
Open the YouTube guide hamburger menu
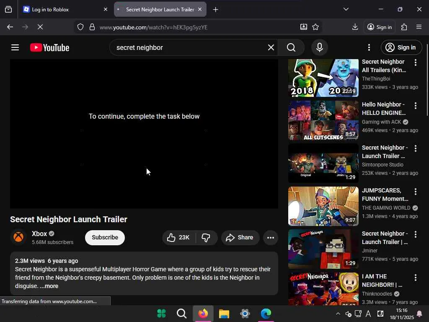15,47
